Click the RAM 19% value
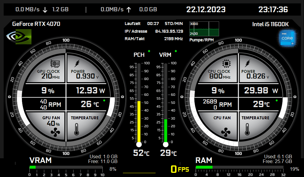Viewport: 304px width, 177px height. click(294, 169)
